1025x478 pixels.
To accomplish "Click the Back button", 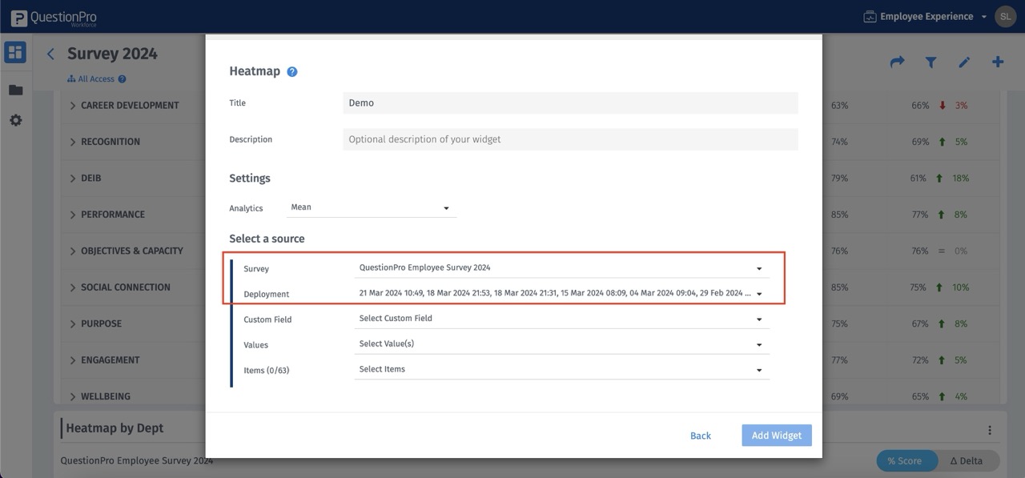I will coord(700,435).
